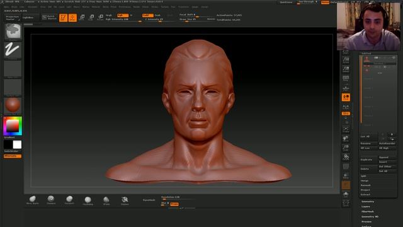Toggle PolyF polyframe display
The width and height of the screenshot is (403, 227).
click(346, 166)
